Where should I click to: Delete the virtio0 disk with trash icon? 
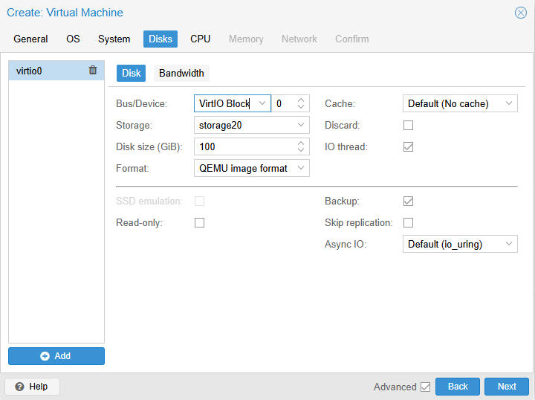point(93,71)
